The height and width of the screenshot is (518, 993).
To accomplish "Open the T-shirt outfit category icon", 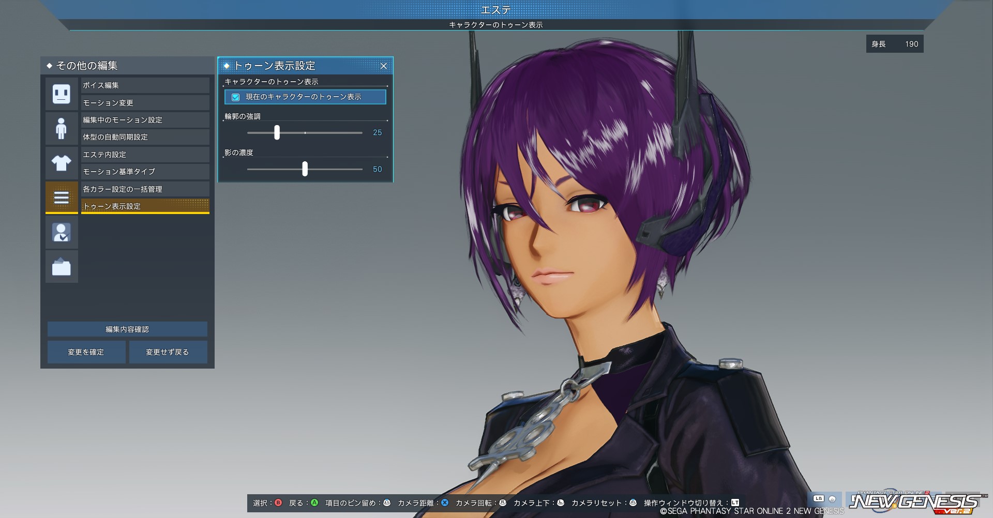I will [x=62, y=163].
